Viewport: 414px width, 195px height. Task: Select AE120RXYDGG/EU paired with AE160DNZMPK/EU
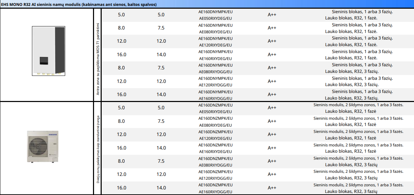click(216, 178)
